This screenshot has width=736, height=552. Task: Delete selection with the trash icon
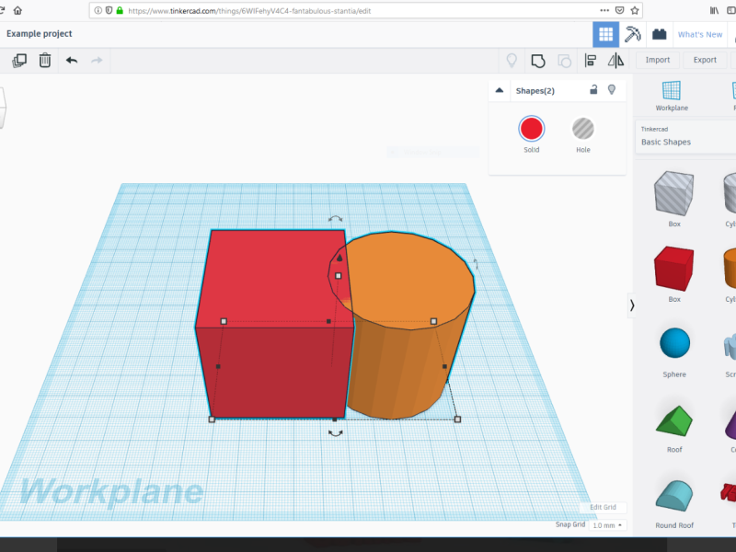coord(45,60)
